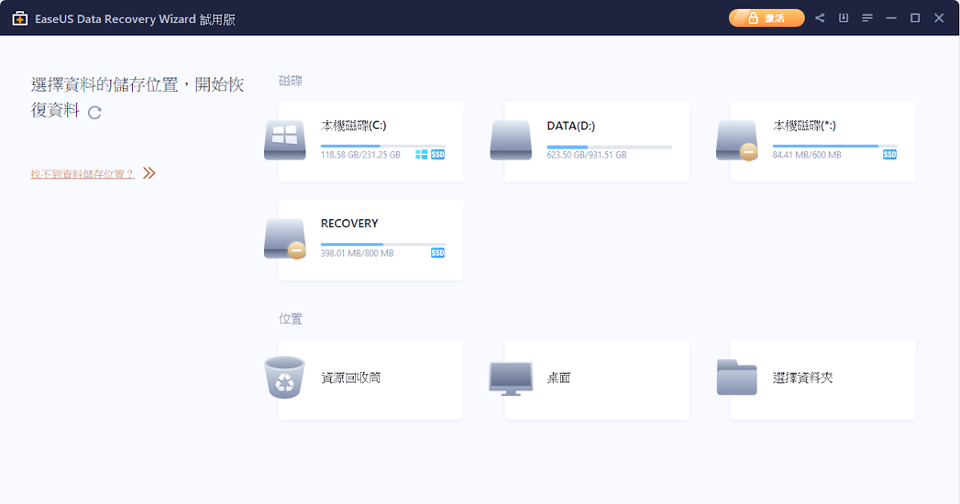Click the recycle bin icon

point(285,378)
